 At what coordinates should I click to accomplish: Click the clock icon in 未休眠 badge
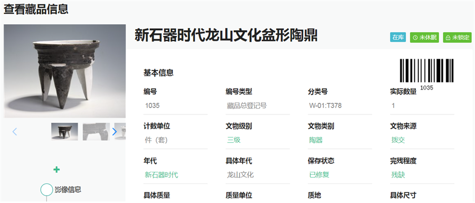415,37
